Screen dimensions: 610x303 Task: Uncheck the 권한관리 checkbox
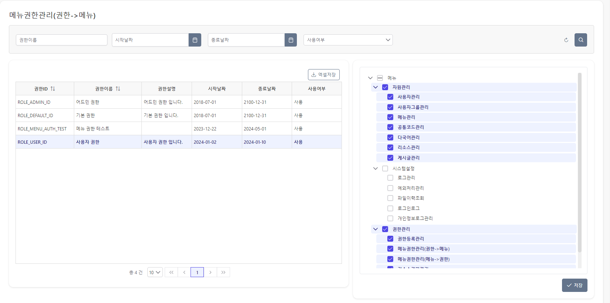coord(385,229)
